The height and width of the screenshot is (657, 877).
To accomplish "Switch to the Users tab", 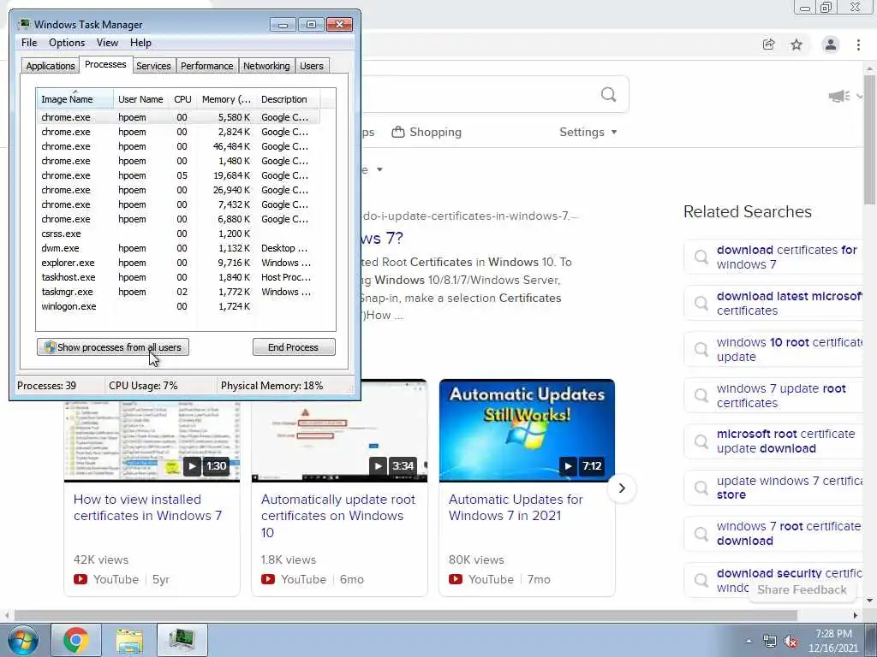I will (x=312, y=66).
